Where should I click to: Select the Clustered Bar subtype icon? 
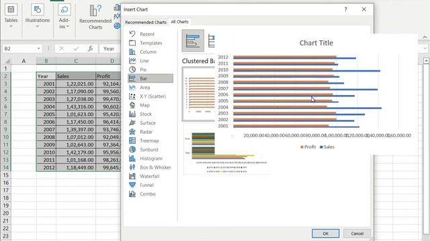[x=193, y=41]
